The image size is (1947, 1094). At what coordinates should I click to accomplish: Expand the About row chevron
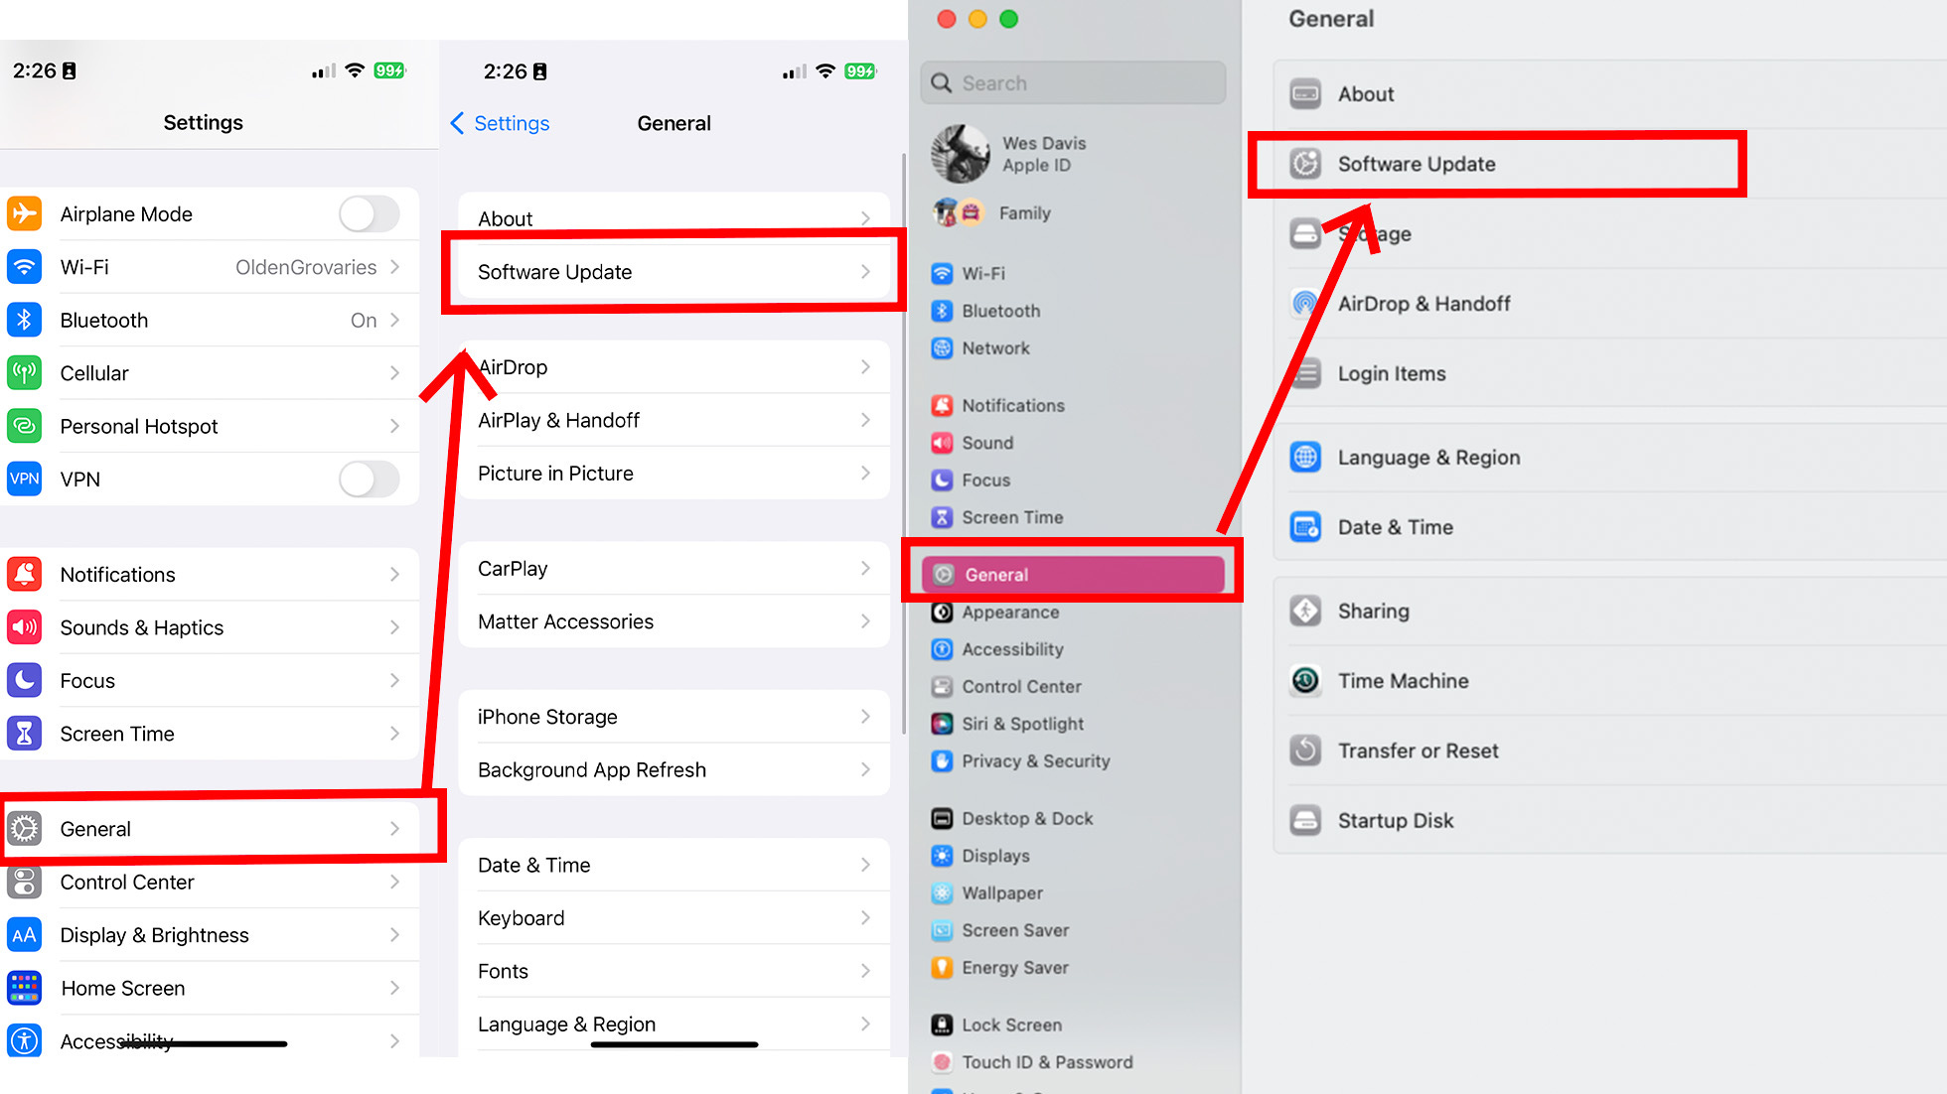866,217
